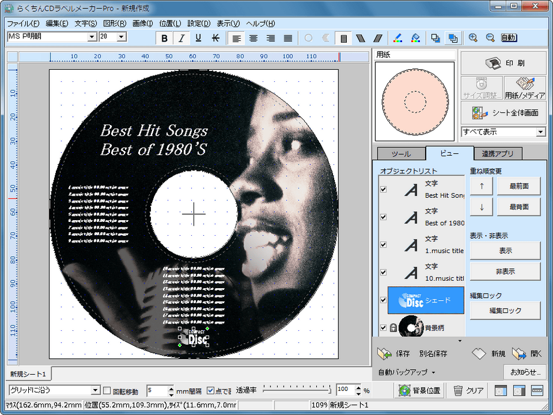Toggle visibility of シェード Disc object
This screenshot has width=553, height=415.
tap(383, 300)
